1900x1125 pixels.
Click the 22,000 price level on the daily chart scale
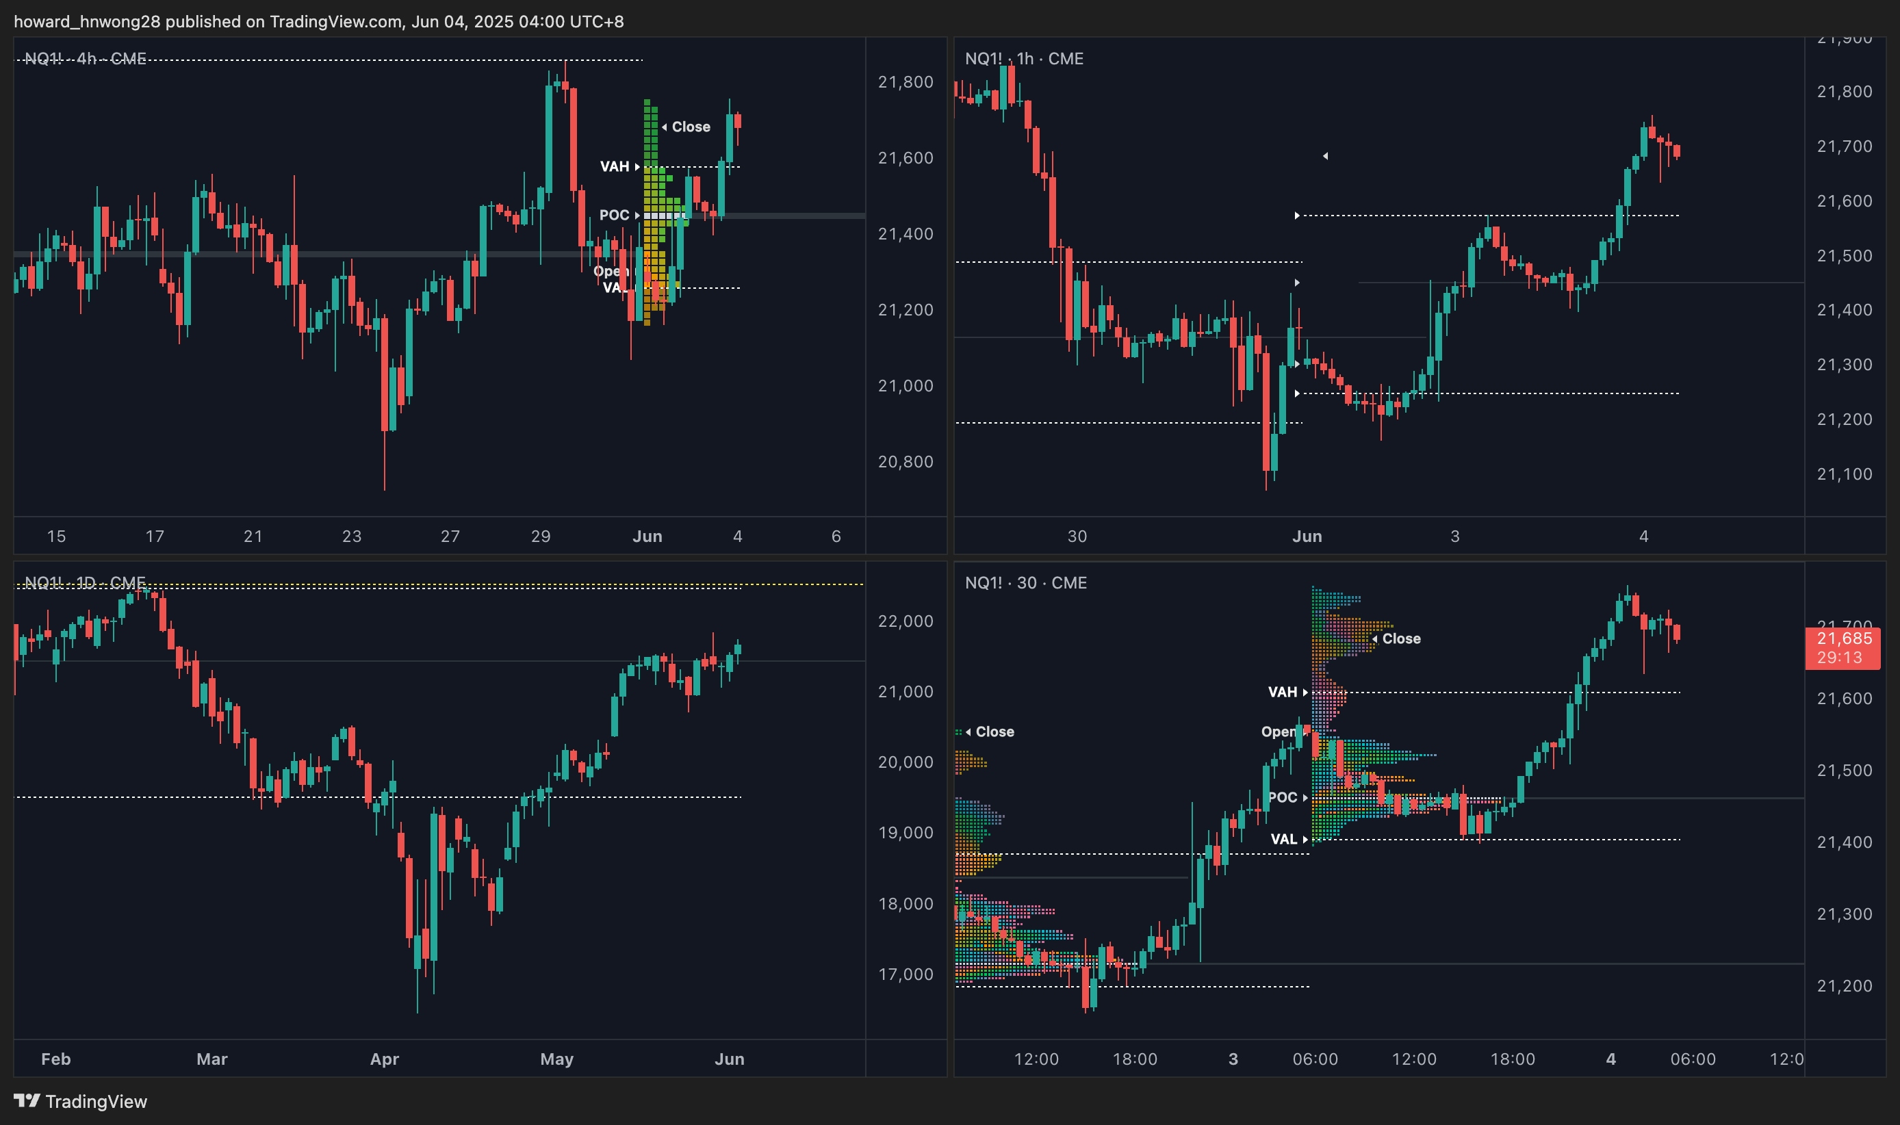pyautogui.click(x=906, y=621)
